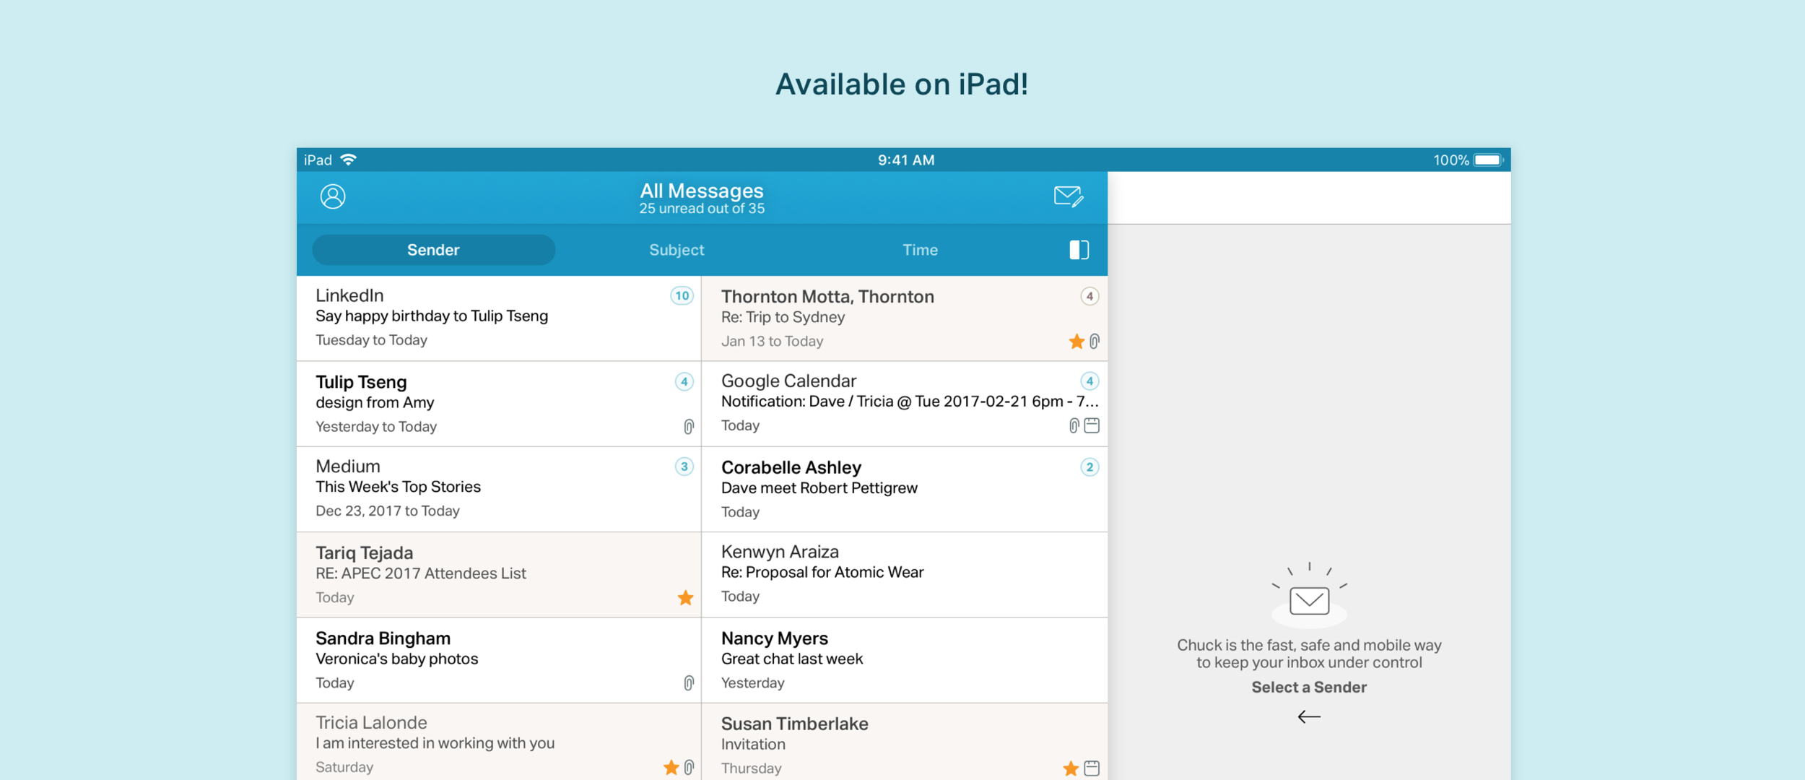
Task: Click the 9:41 AM status bar clock
Action: point(906,160)
